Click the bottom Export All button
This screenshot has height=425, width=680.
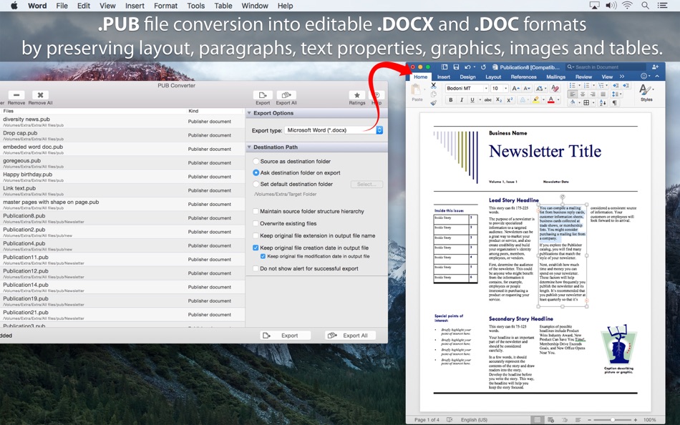351,336
